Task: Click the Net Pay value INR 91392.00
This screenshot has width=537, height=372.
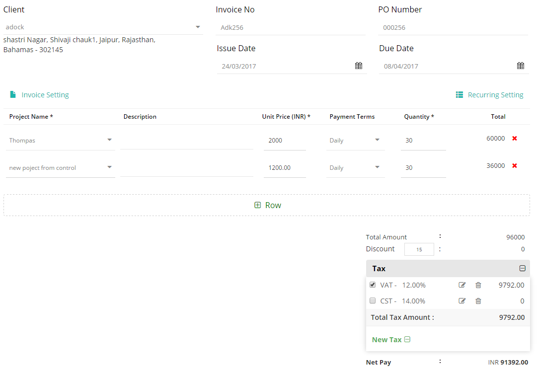Action: [x=508, y=363]
